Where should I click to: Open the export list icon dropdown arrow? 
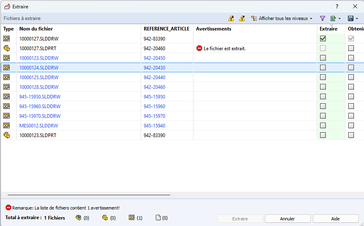pos(340,18)
